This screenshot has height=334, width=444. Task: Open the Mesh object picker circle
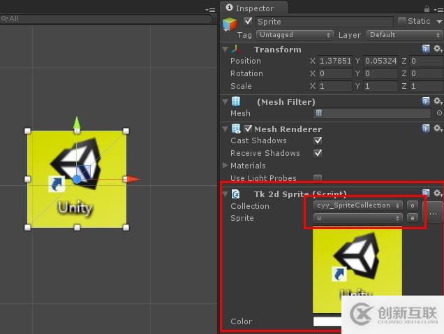click(x=439, y=113)
